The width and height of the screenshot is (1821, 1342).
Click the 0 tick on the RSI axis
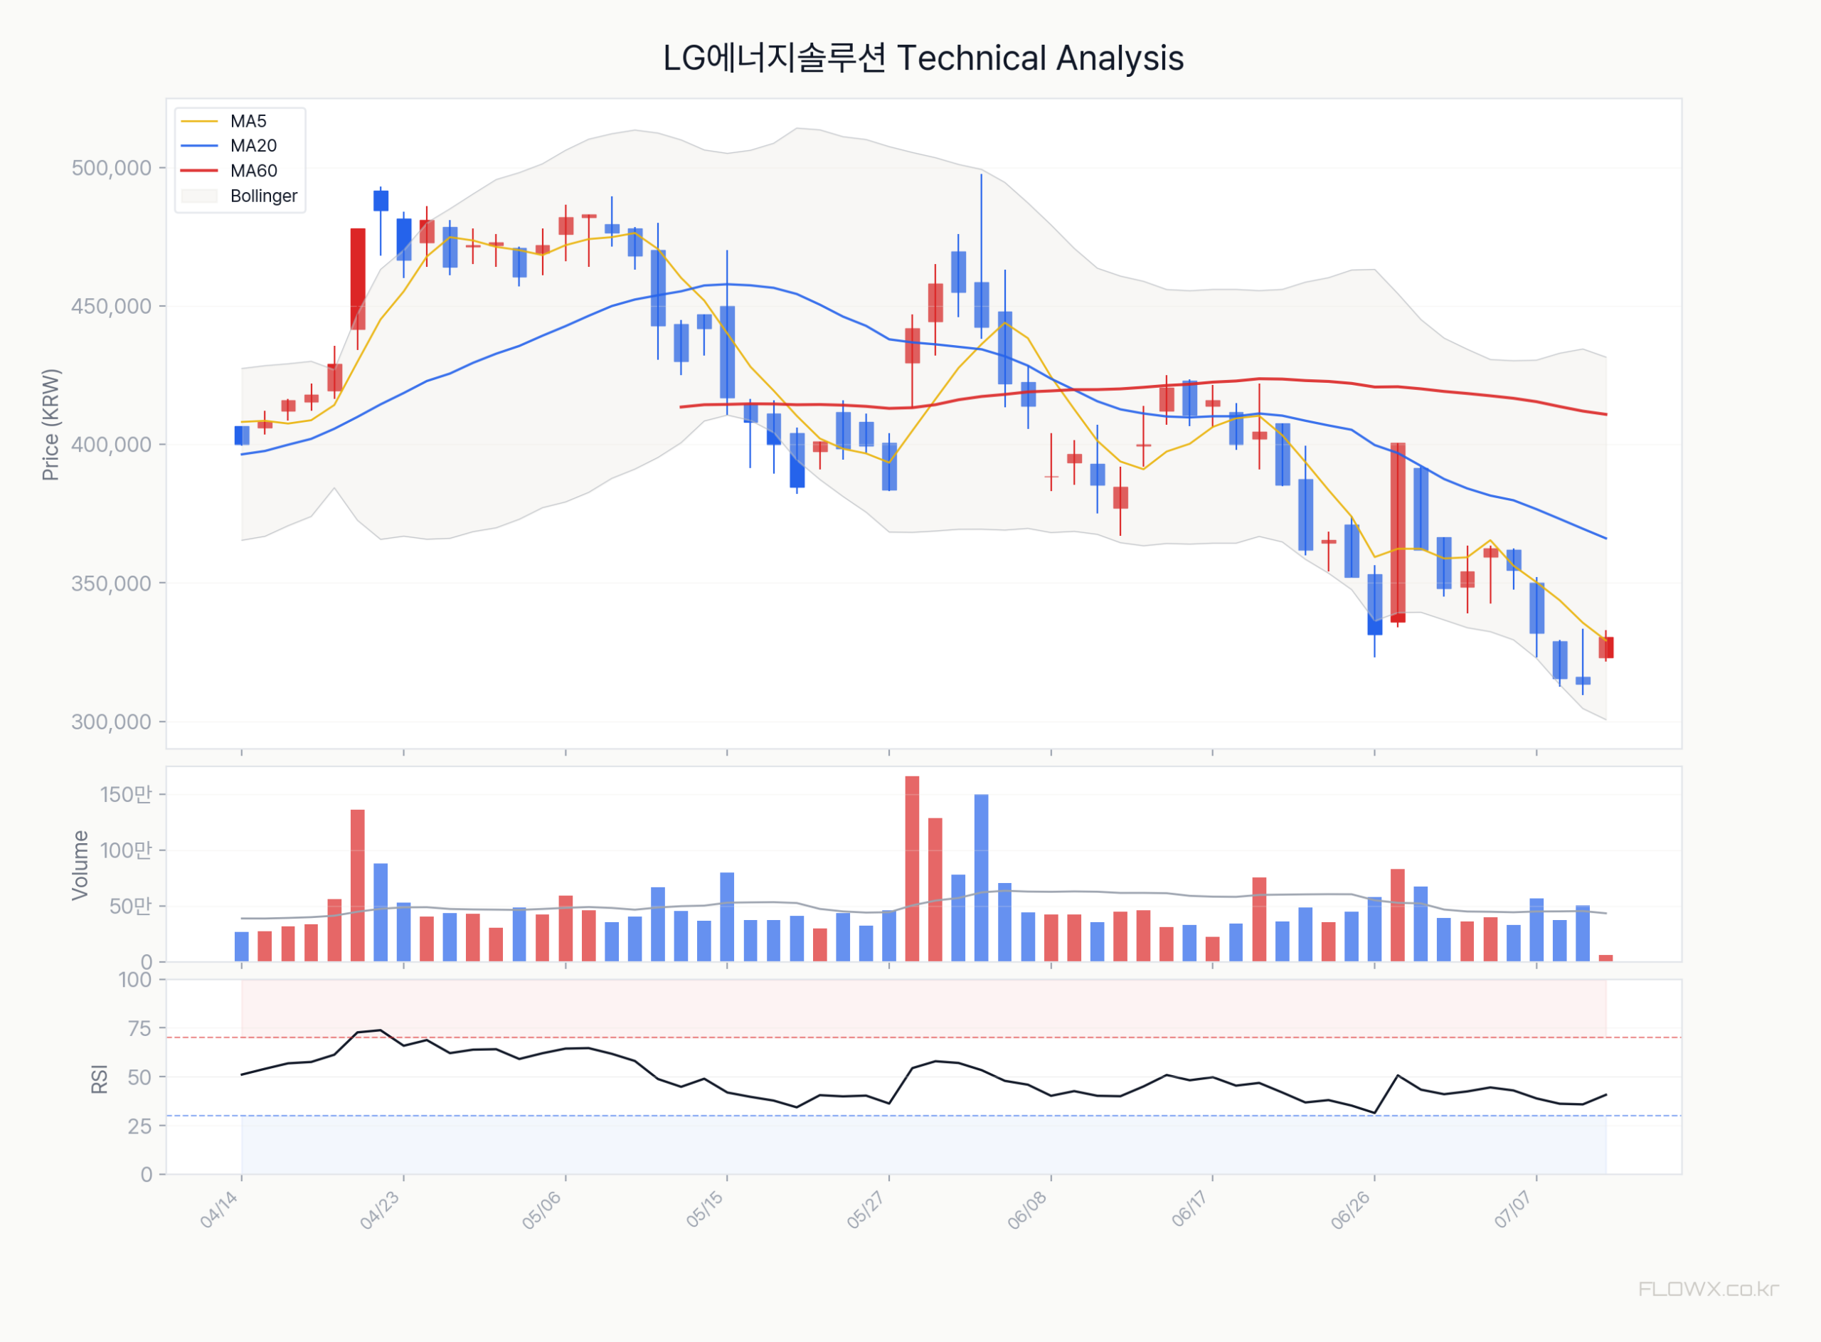(146, 1175)
